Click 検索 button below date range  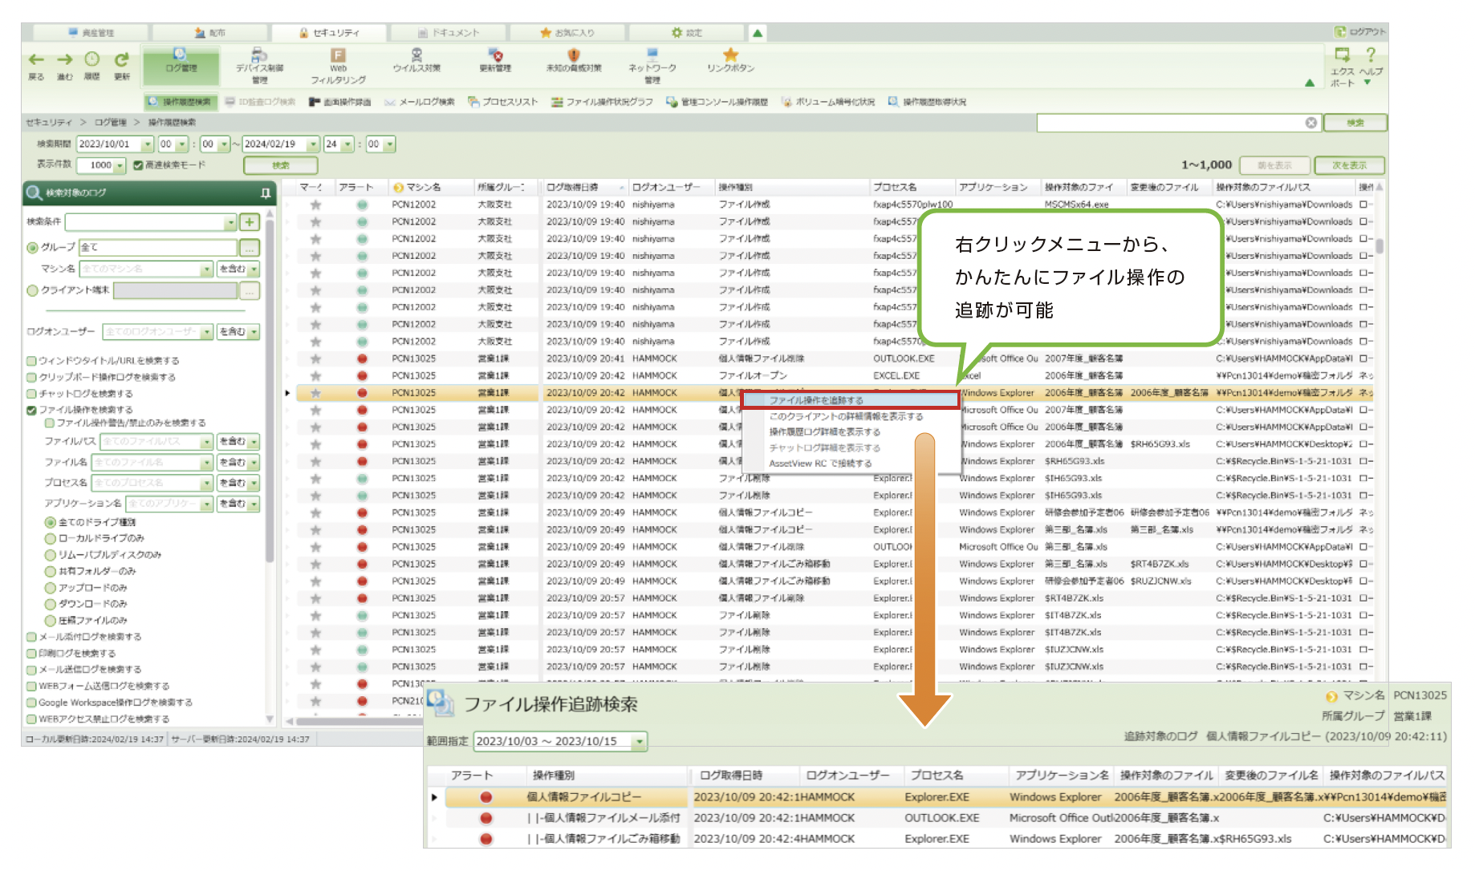pyautogui.click(x=281, y=165)
